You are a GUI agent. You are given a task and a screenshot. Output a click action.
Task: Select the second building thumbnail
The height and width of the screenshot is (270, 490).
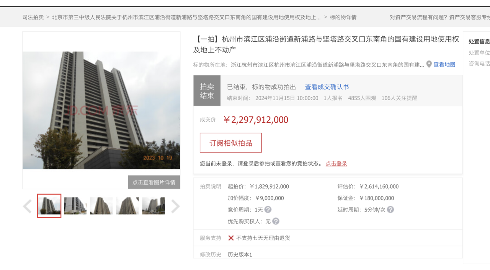75,206
